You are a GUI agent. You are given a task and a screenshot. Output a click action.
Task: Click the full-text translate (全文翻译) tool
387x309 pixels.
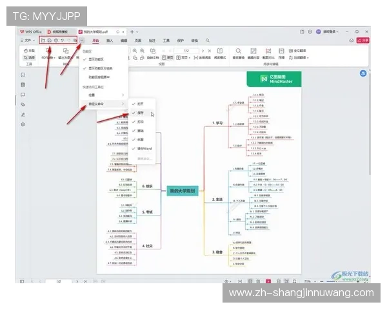[x=297, y=51]
